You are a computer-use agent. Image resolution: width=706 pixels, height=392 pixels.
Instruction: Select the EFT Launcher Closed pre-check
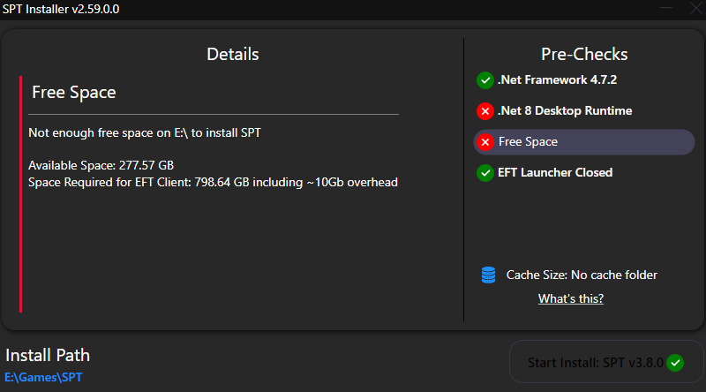pos(555,173)
